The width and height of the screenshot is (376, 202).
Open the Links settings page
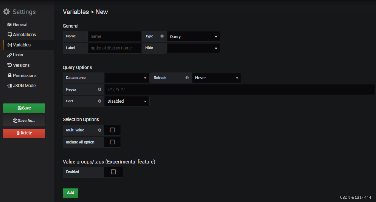pyautogui.click(x=15, y=55)
